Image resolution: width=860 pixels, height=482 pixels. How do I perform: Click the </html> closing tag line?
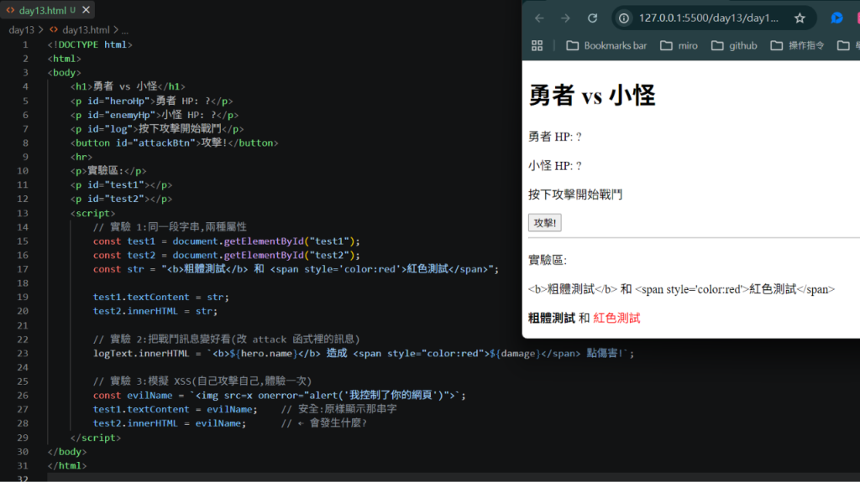click(x=67, y=465)
